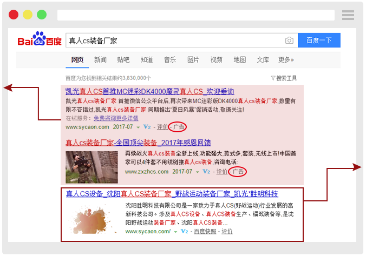
Task: Open 凯光真人CS首推MC迷彩DK4000 result title
Action: 150,91
